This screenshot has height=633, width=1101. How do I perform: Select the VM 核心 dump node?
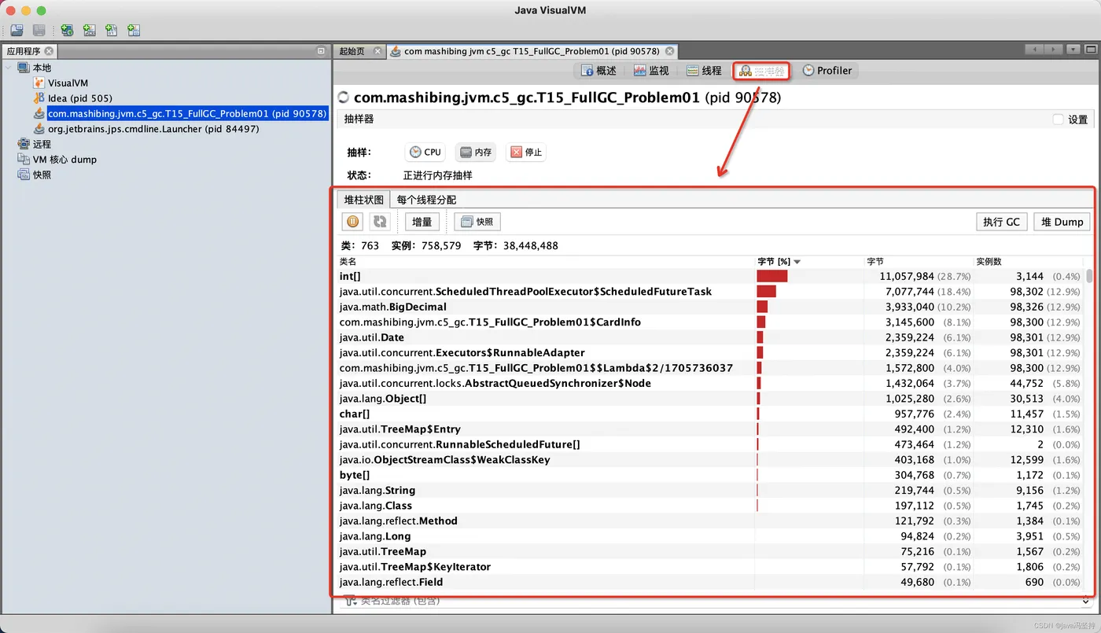click(64, 160)
